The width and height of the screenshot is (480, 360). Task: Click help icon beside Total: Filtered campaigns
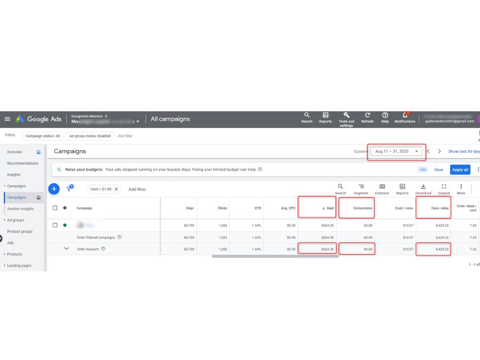click(x=120, y=237)
